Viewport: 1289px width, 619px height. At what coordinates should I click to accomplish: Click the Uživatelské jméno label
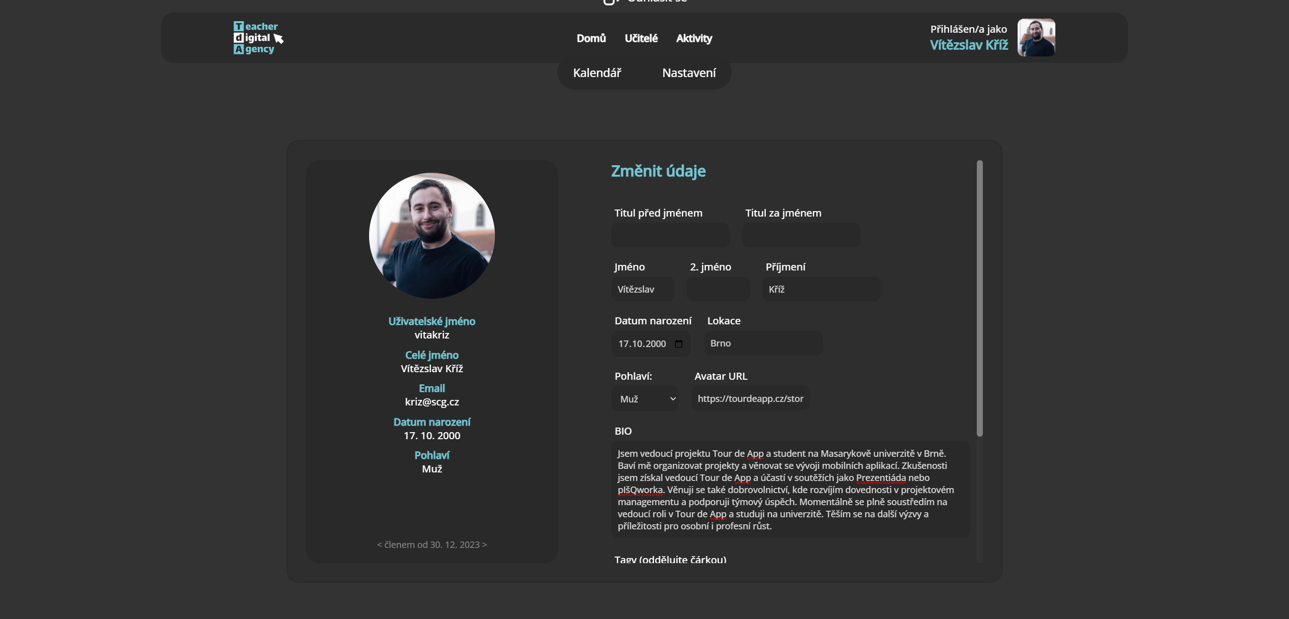pos(432,321)
